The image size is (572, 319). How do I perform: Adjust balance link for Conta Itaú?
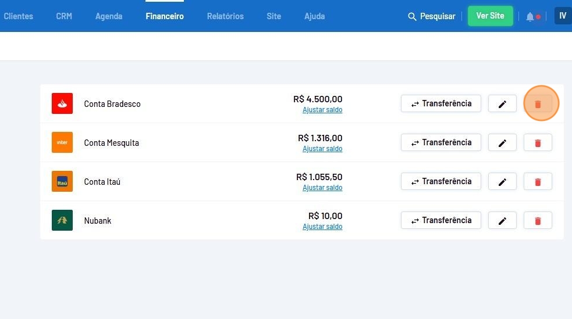click(322, 188)
